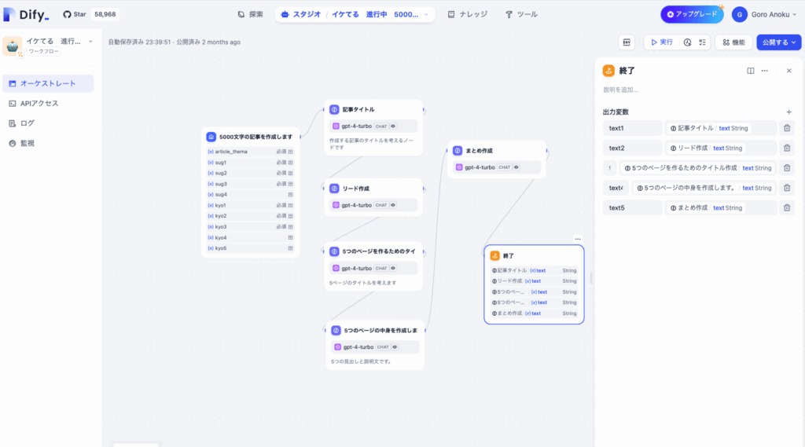Click trash icon for text5 row

(787, 208)
